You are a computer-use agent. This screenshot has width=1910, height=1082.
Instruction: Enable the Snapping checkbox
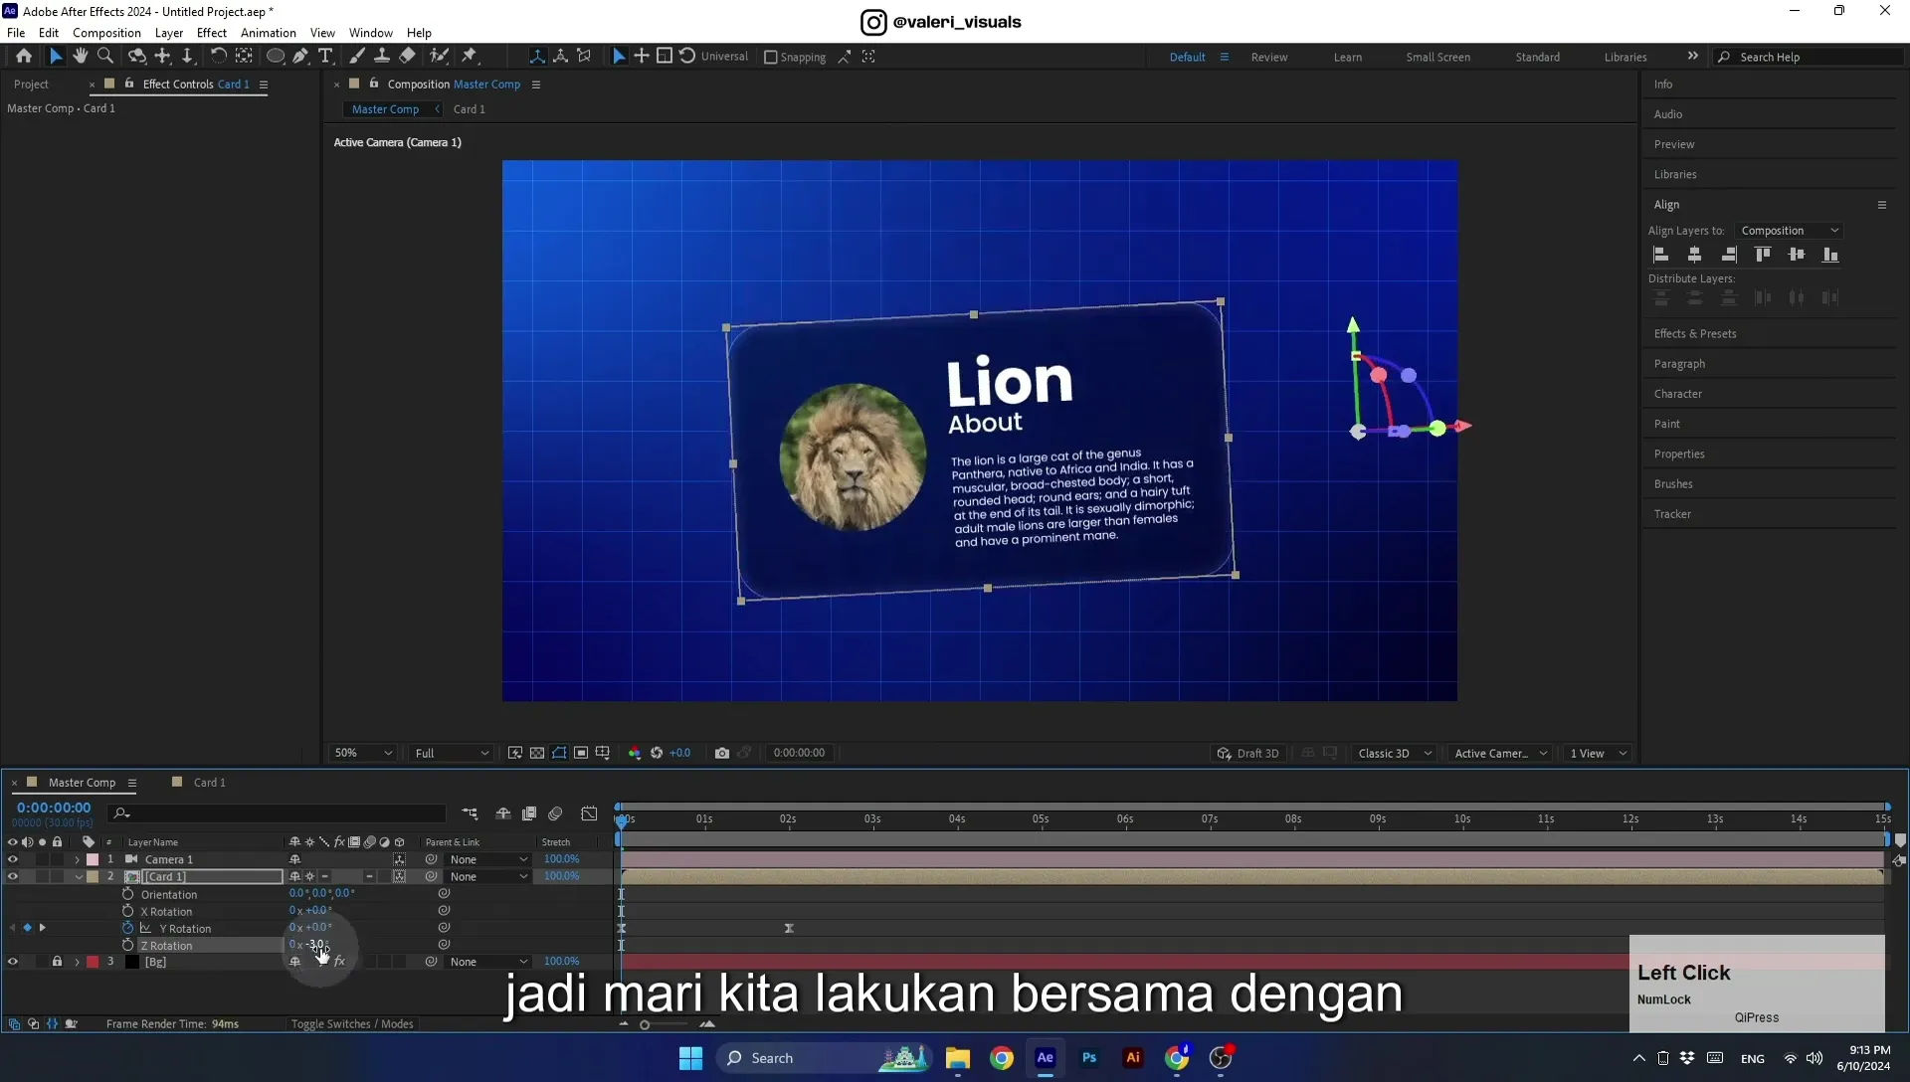coord(770,57)
